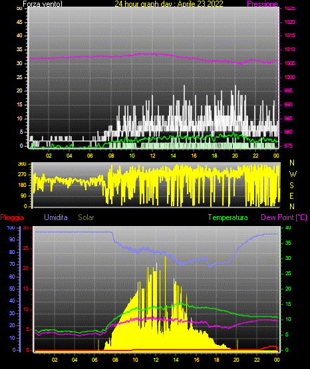Screen dimensions: 310x369
Task: Click the W wind direction label
Action: click(293, 174)
